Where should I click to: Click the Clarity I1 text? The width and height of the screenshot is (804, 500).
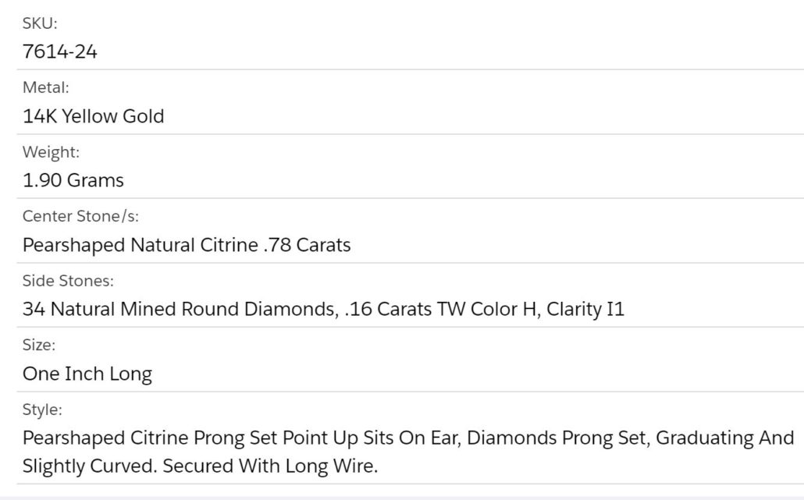(x=585, y=309)
